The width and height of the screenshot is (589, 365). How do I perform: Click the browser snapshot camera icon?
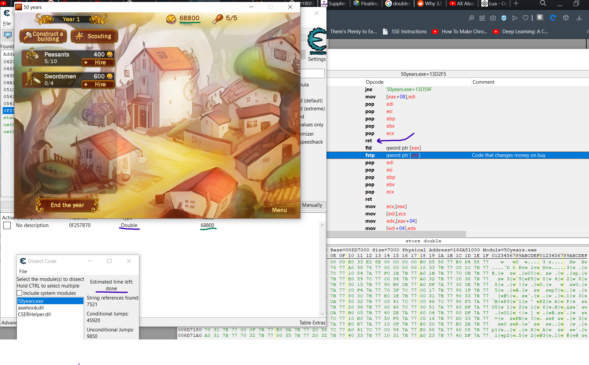coord(493,18)
